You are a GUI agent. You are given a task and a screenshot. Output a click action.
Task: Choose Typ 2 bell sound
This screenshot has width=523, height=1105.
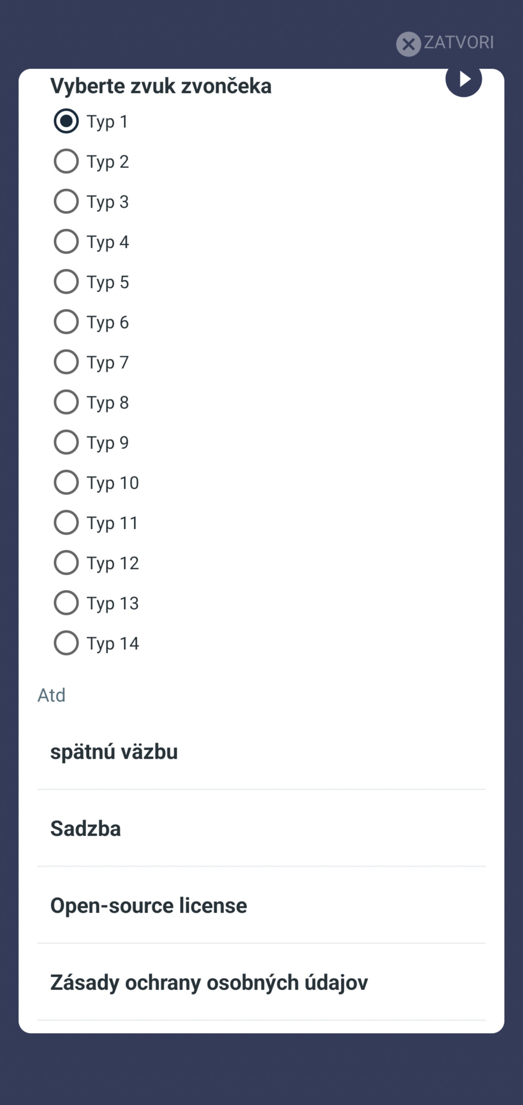point(66,161)
